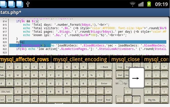
Task: Open second window icon in status bar
Action: (x=11, y=4)
